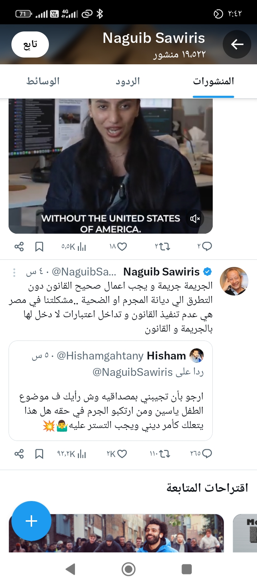Viewport: 257px width, 586px height.
Task: Bookmark the quoted-reply post
Action: 39,454
